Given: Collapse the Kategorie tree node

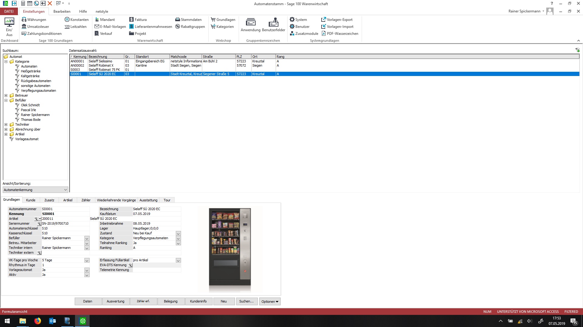Looking at the screenshot, I should coord(6,61).
